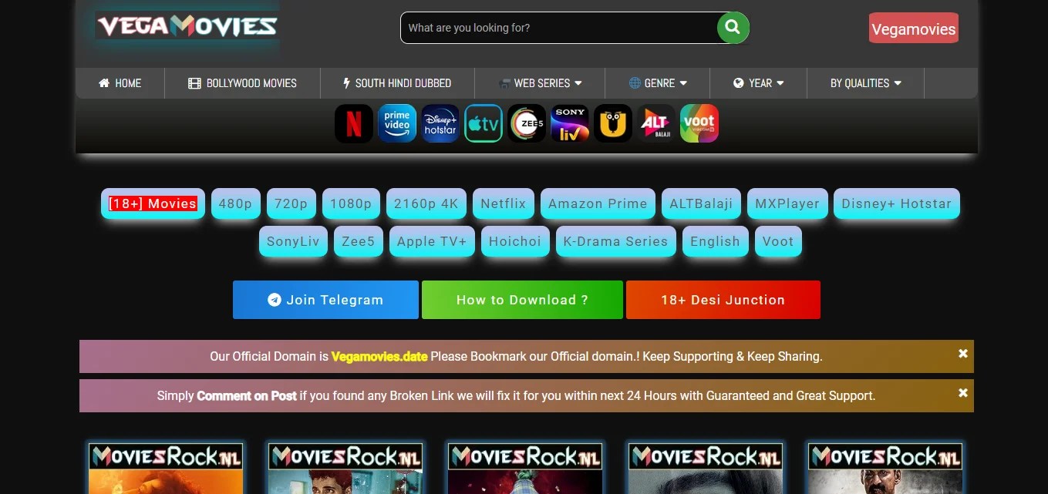Image resolution: width=1048 pixels, height=494 pixels.
Task: Select the Amazon Prime tag
Action: 598,203
